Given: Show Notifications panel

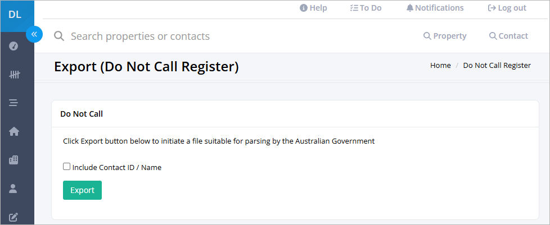Looking at the screenshot, I should [x=435, y=8].
